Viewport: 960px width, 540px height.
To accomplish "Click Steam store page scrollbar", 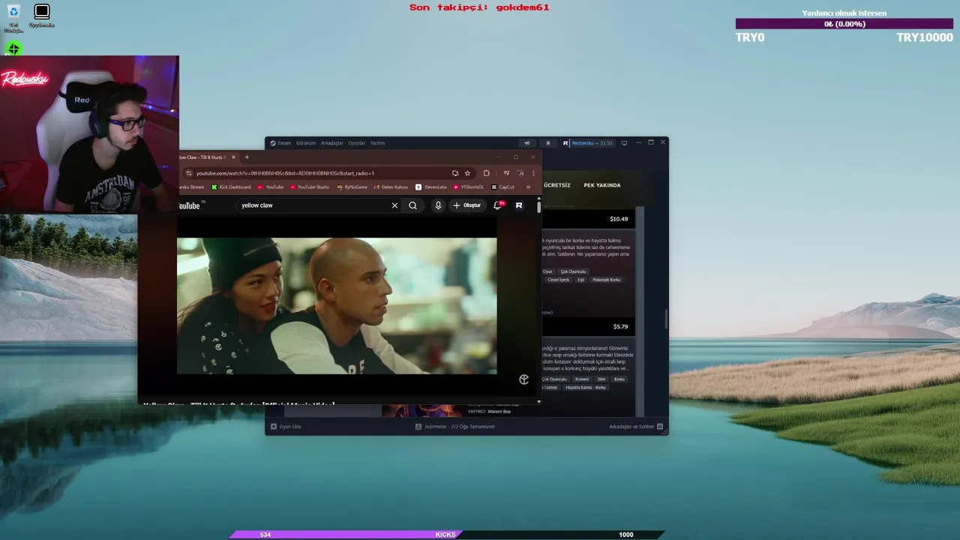I will click(665, 320).
